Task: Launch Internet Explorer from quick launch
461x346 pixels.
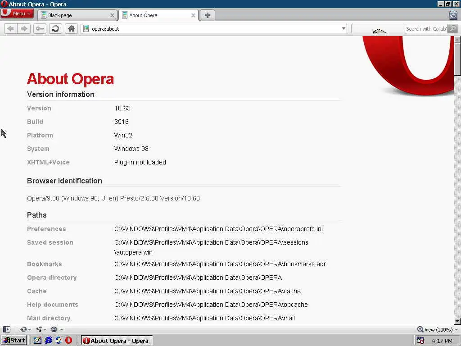Action: click(x=48, y=341)
